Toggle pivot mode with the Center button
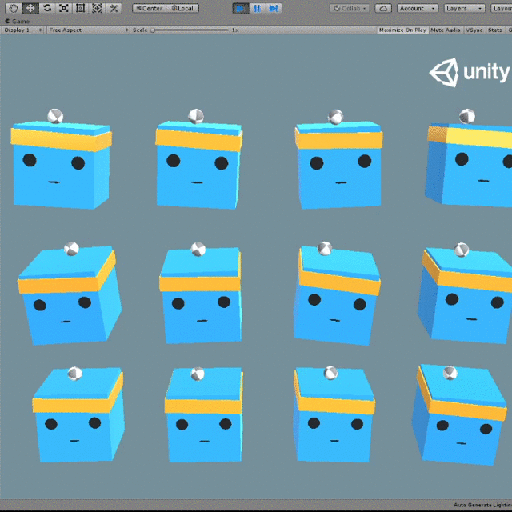This screenshot has height=512, width=512. click(150, 8)
